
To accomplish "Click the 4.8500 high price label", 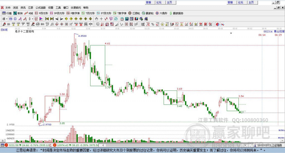I will pyautogui.click(x=82, y=36).
